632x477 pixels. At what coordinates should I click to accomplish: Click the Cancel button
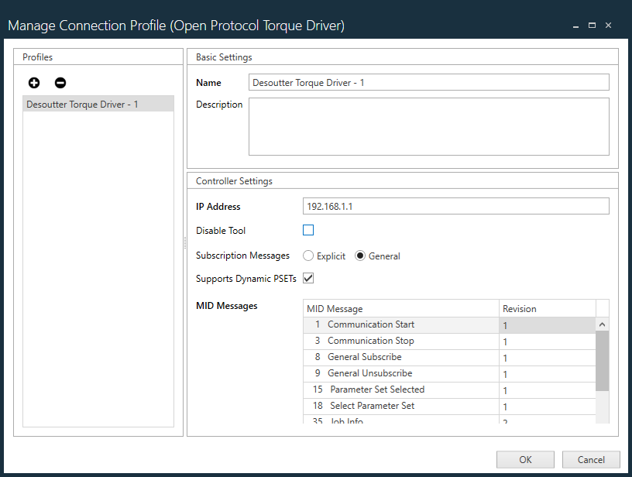pos(591,459)
